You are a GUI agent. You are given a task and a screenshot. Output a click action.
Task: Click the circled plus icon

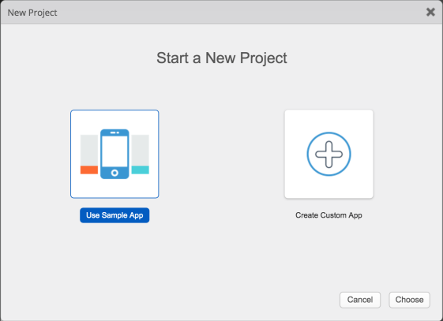(x=328, y=154)
